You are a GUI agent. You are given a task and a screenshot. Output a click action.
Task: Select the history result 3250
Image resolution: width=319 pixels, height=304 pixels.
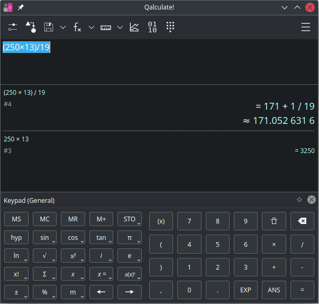(x=307, y=151)
